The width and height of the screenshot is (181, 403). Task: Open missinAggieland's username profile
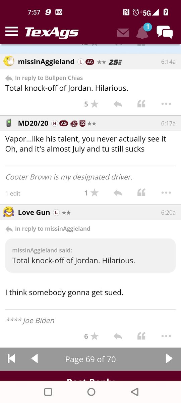click(x=46, y=62)
